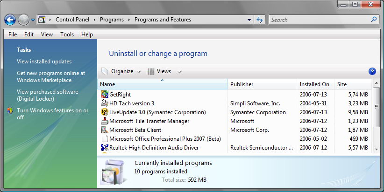The height and width of the screenshot is (192, 384).
Task: Click the blue Back arrow button
Action: [10, 20]
